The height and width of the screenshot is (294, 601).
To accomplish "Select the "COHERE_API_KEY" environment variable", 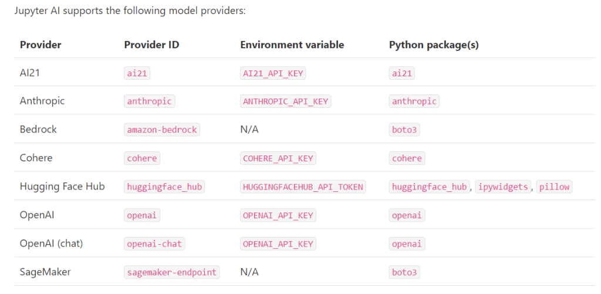I will click(x=278, y=158).
